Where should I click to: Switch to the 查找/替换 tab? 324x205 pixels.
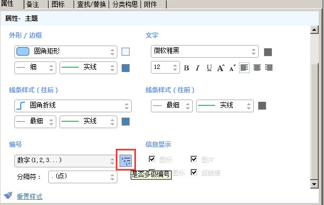[x=91, y=4]
